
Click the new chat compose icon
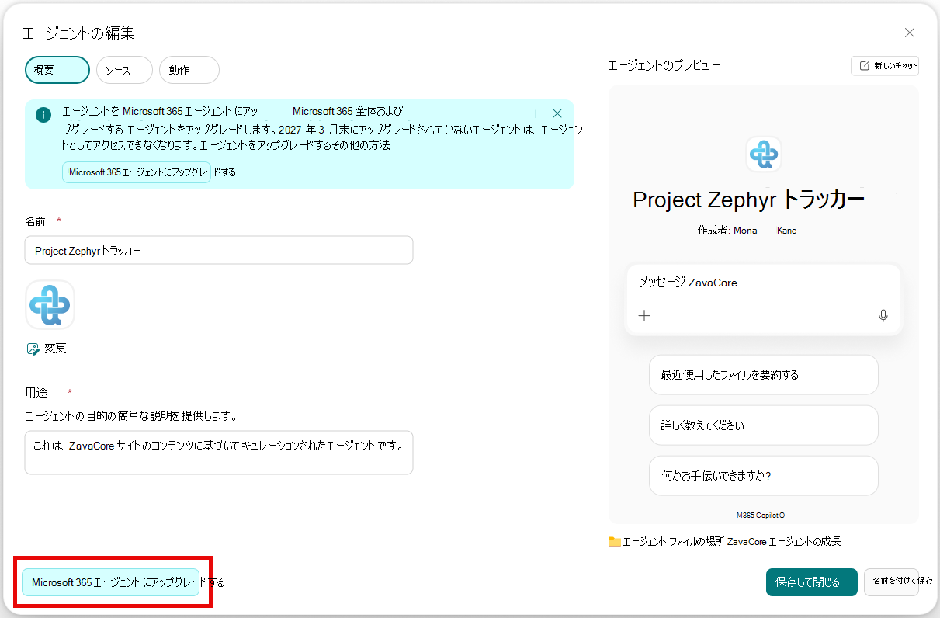click(x=864, y=66)
